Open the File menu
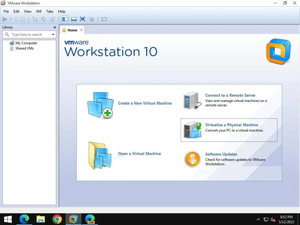This screenshot has height=225, width=300. (x=6, y=11)
